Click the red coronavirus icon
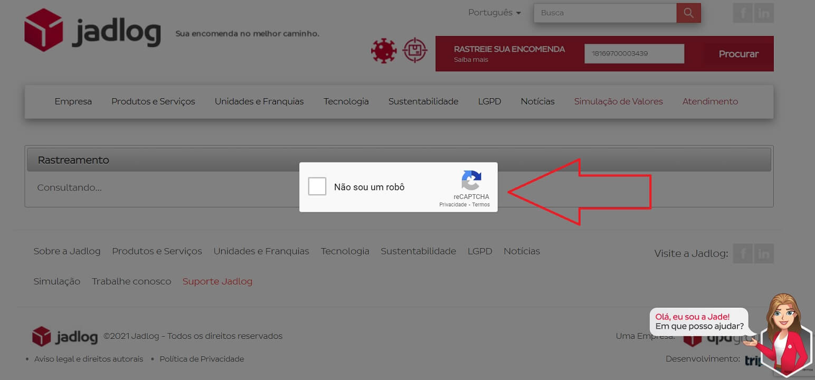This screenshot has width=815, height=380. pos(384,51)
